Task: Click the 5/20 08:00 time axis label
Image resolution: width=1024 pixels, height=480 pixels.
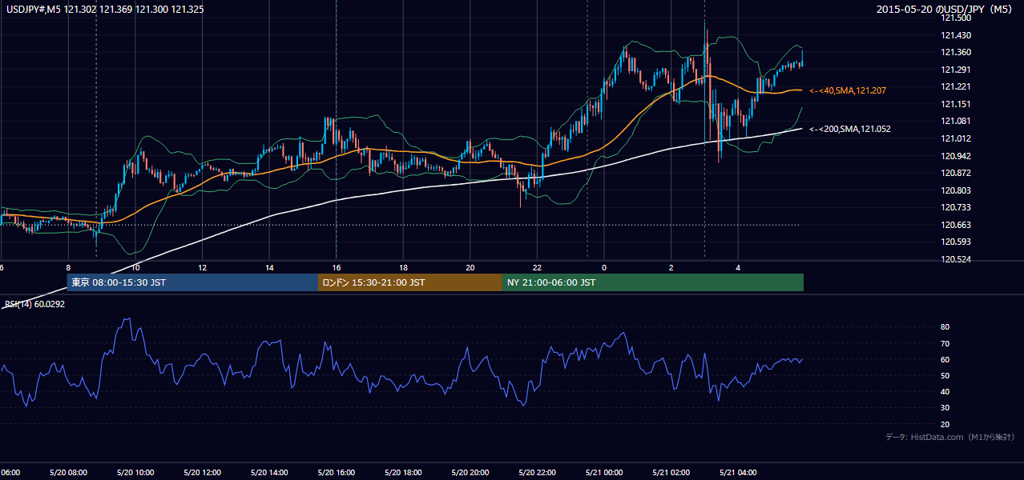Action: pos(68,473)
